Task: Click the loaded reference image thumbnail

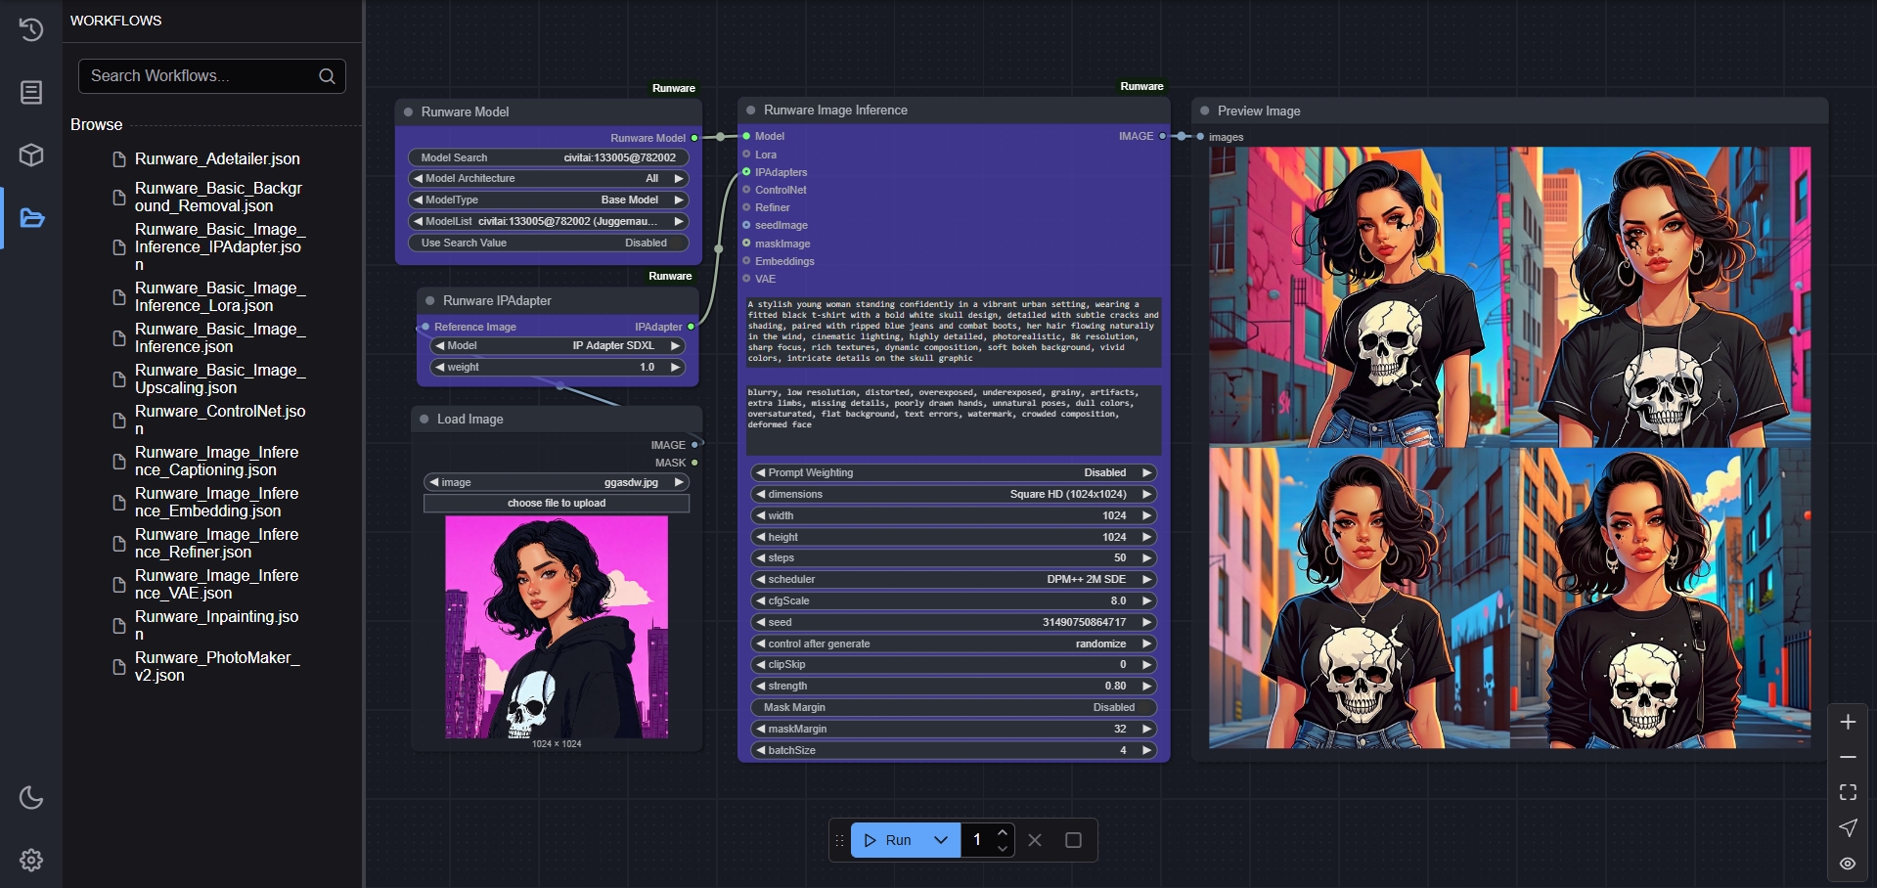Action: pos(557,627)
